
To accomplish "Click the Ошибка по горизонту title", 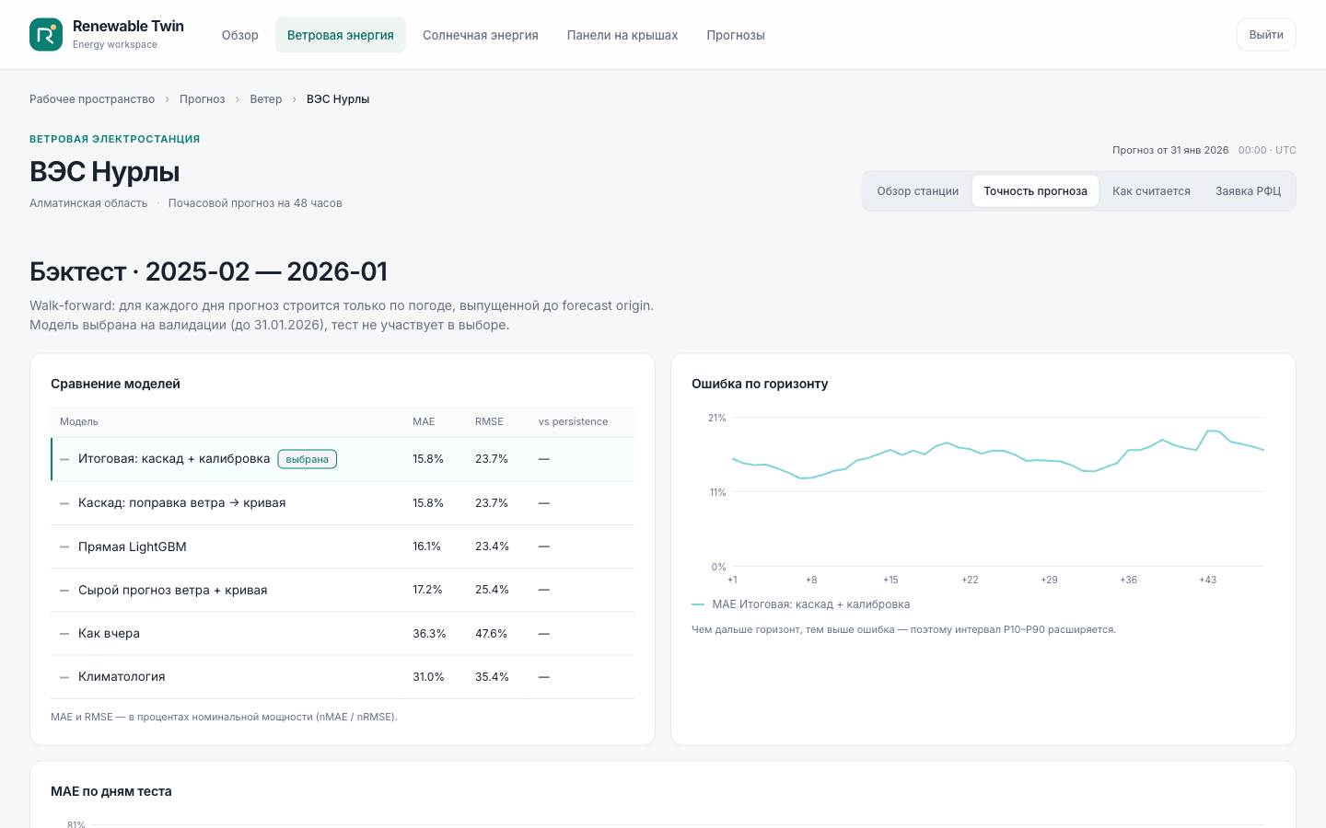I will click(x=760, y=384).
